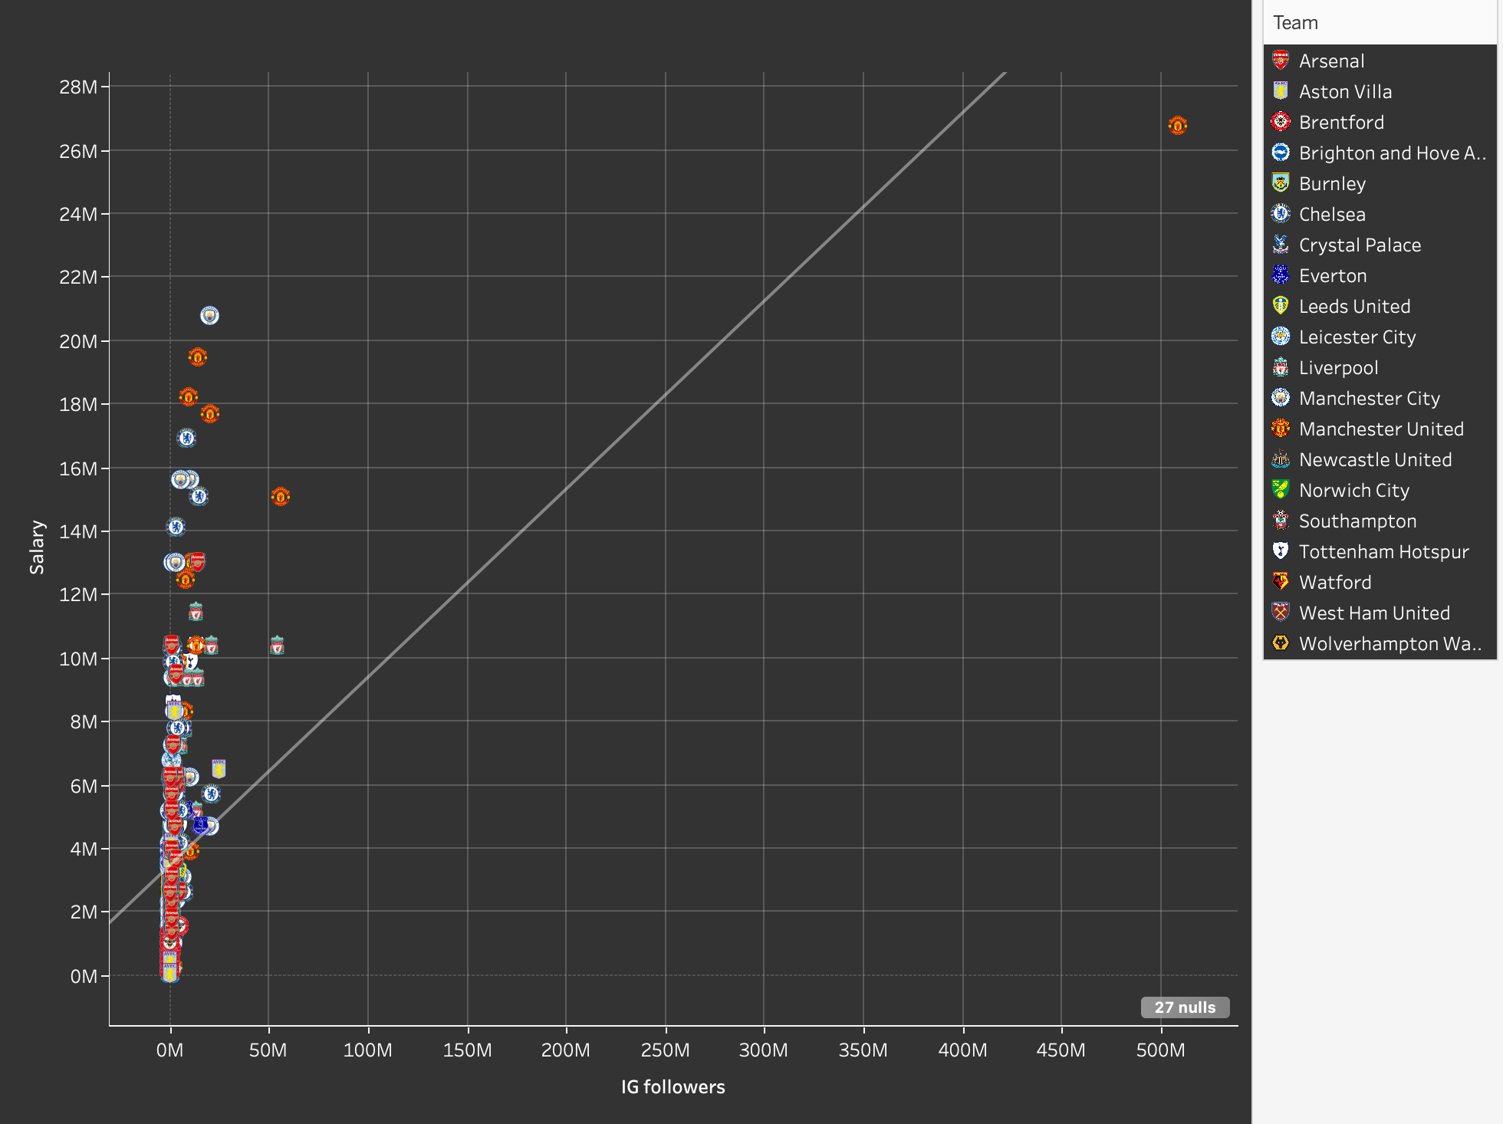
Task: Click the Norwich City crest in legend
Action: pyautogui.click(x=1281, y=490)
